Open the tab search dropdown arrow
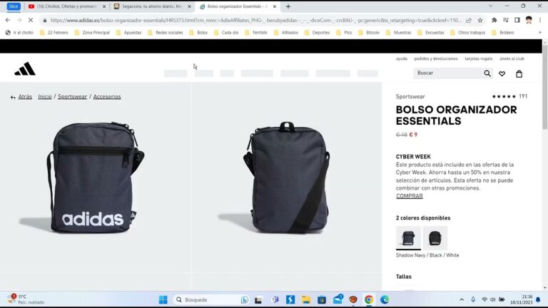The image size is (548, 308). coord(490,6)
